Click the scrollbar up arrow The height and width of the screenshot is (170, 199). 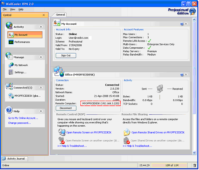pyautogui.click(x=194, y=19)
